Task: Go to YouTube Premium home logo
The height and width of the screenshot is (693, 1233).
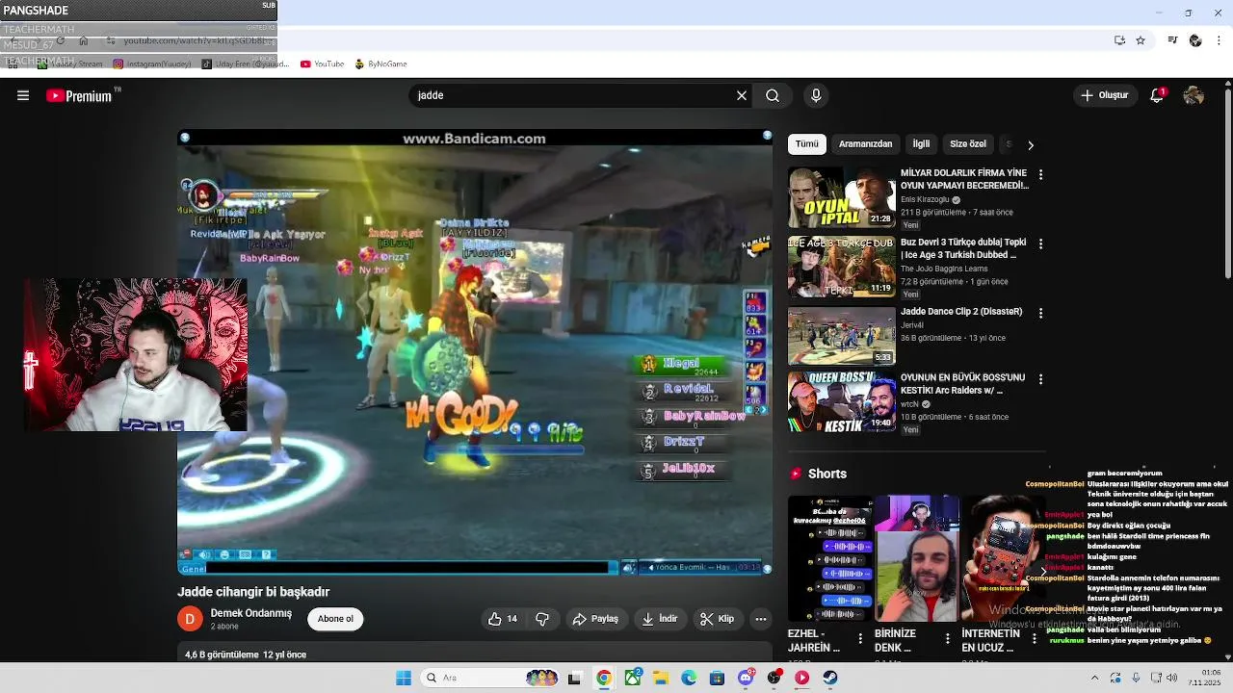Action: click(x=80, y=95)
